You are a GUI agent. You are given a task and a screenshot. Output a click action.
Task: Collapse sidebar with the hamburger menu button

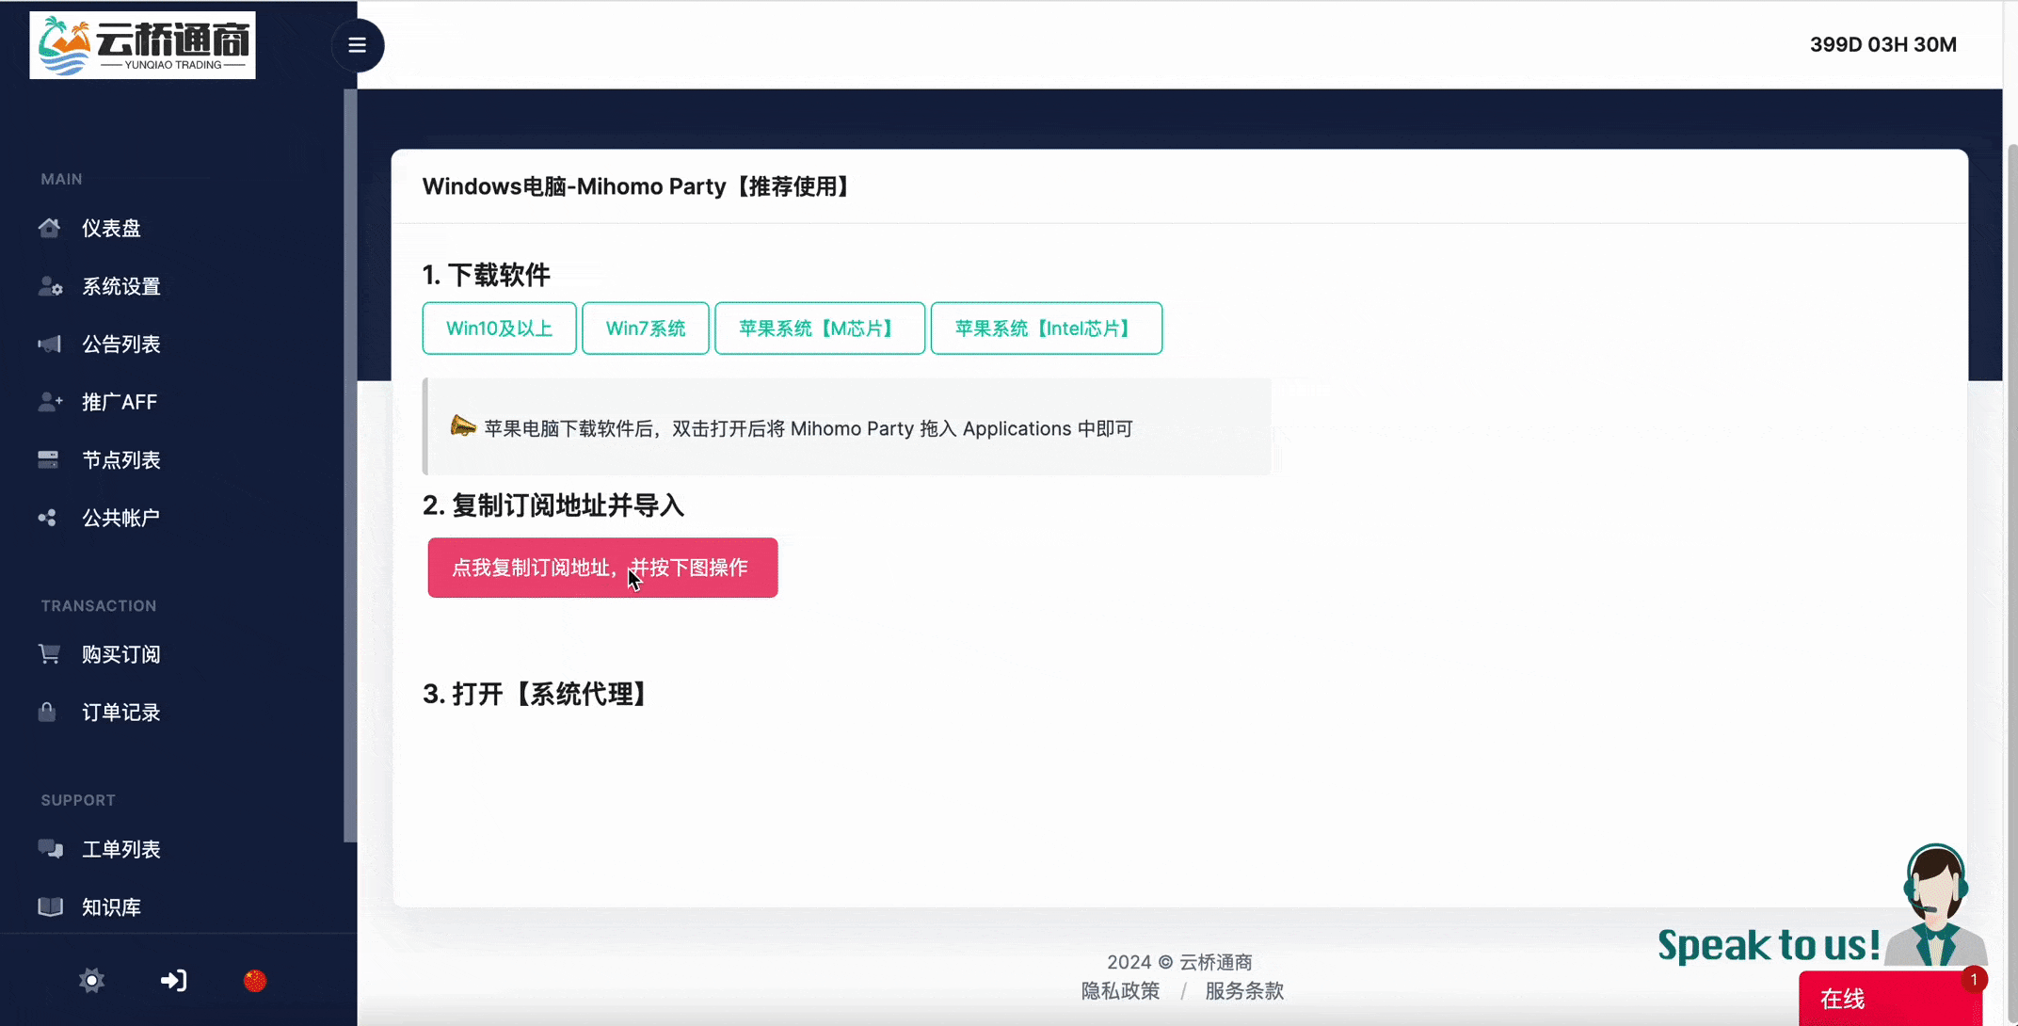357,45
